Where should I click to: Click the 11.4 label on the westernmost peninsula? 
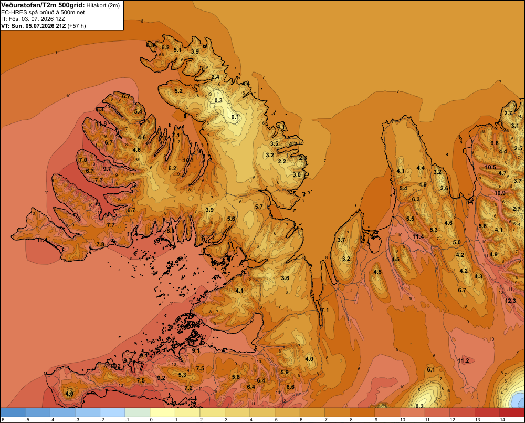pyautogui.click(x=42, y=240)
